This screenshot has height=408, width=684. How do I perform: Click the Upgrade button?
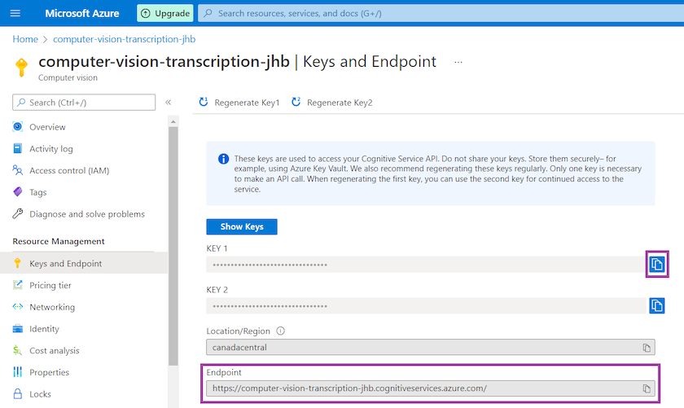(165, 13)
